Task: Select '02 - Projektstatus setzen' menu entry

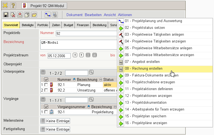Action: 148,28
